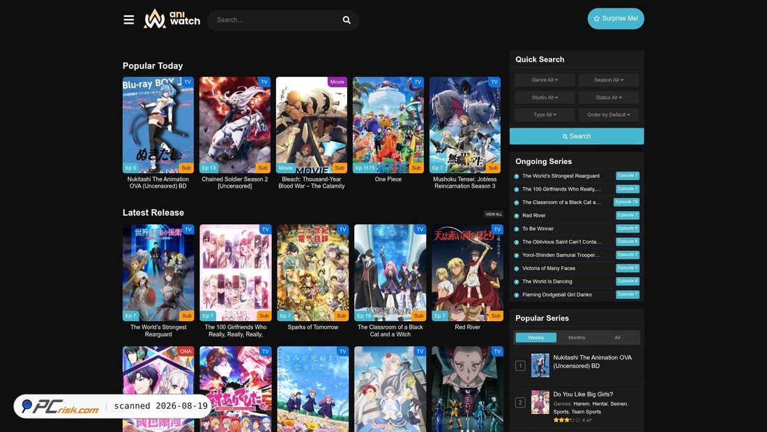The height and width of the screenshot is (432, 767).
Task: Open The Oblivious Saint ongoing entry
Action: 561,242
